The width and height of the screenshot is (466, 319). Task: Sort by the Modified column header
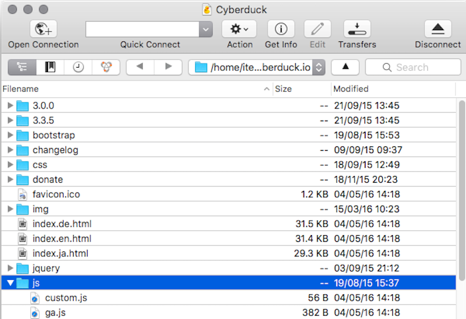(x=393, y=89)
